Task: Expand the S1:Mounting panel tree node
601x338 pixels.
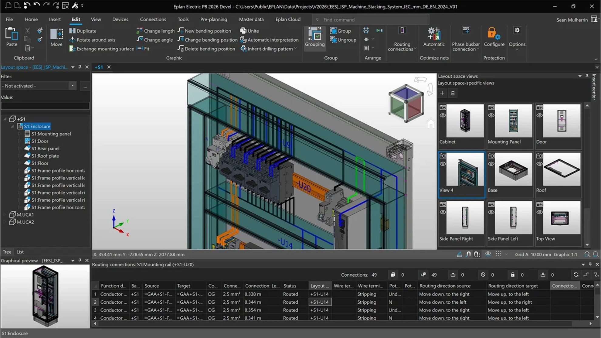Action: pos(20,134)
